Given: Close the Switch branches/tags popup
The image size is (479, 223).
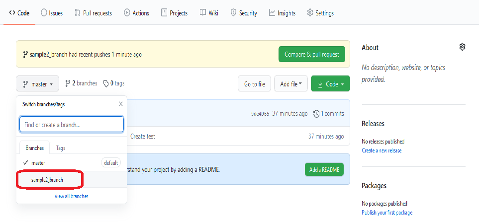Looking at the screenshot, I should tap(120, 104).
